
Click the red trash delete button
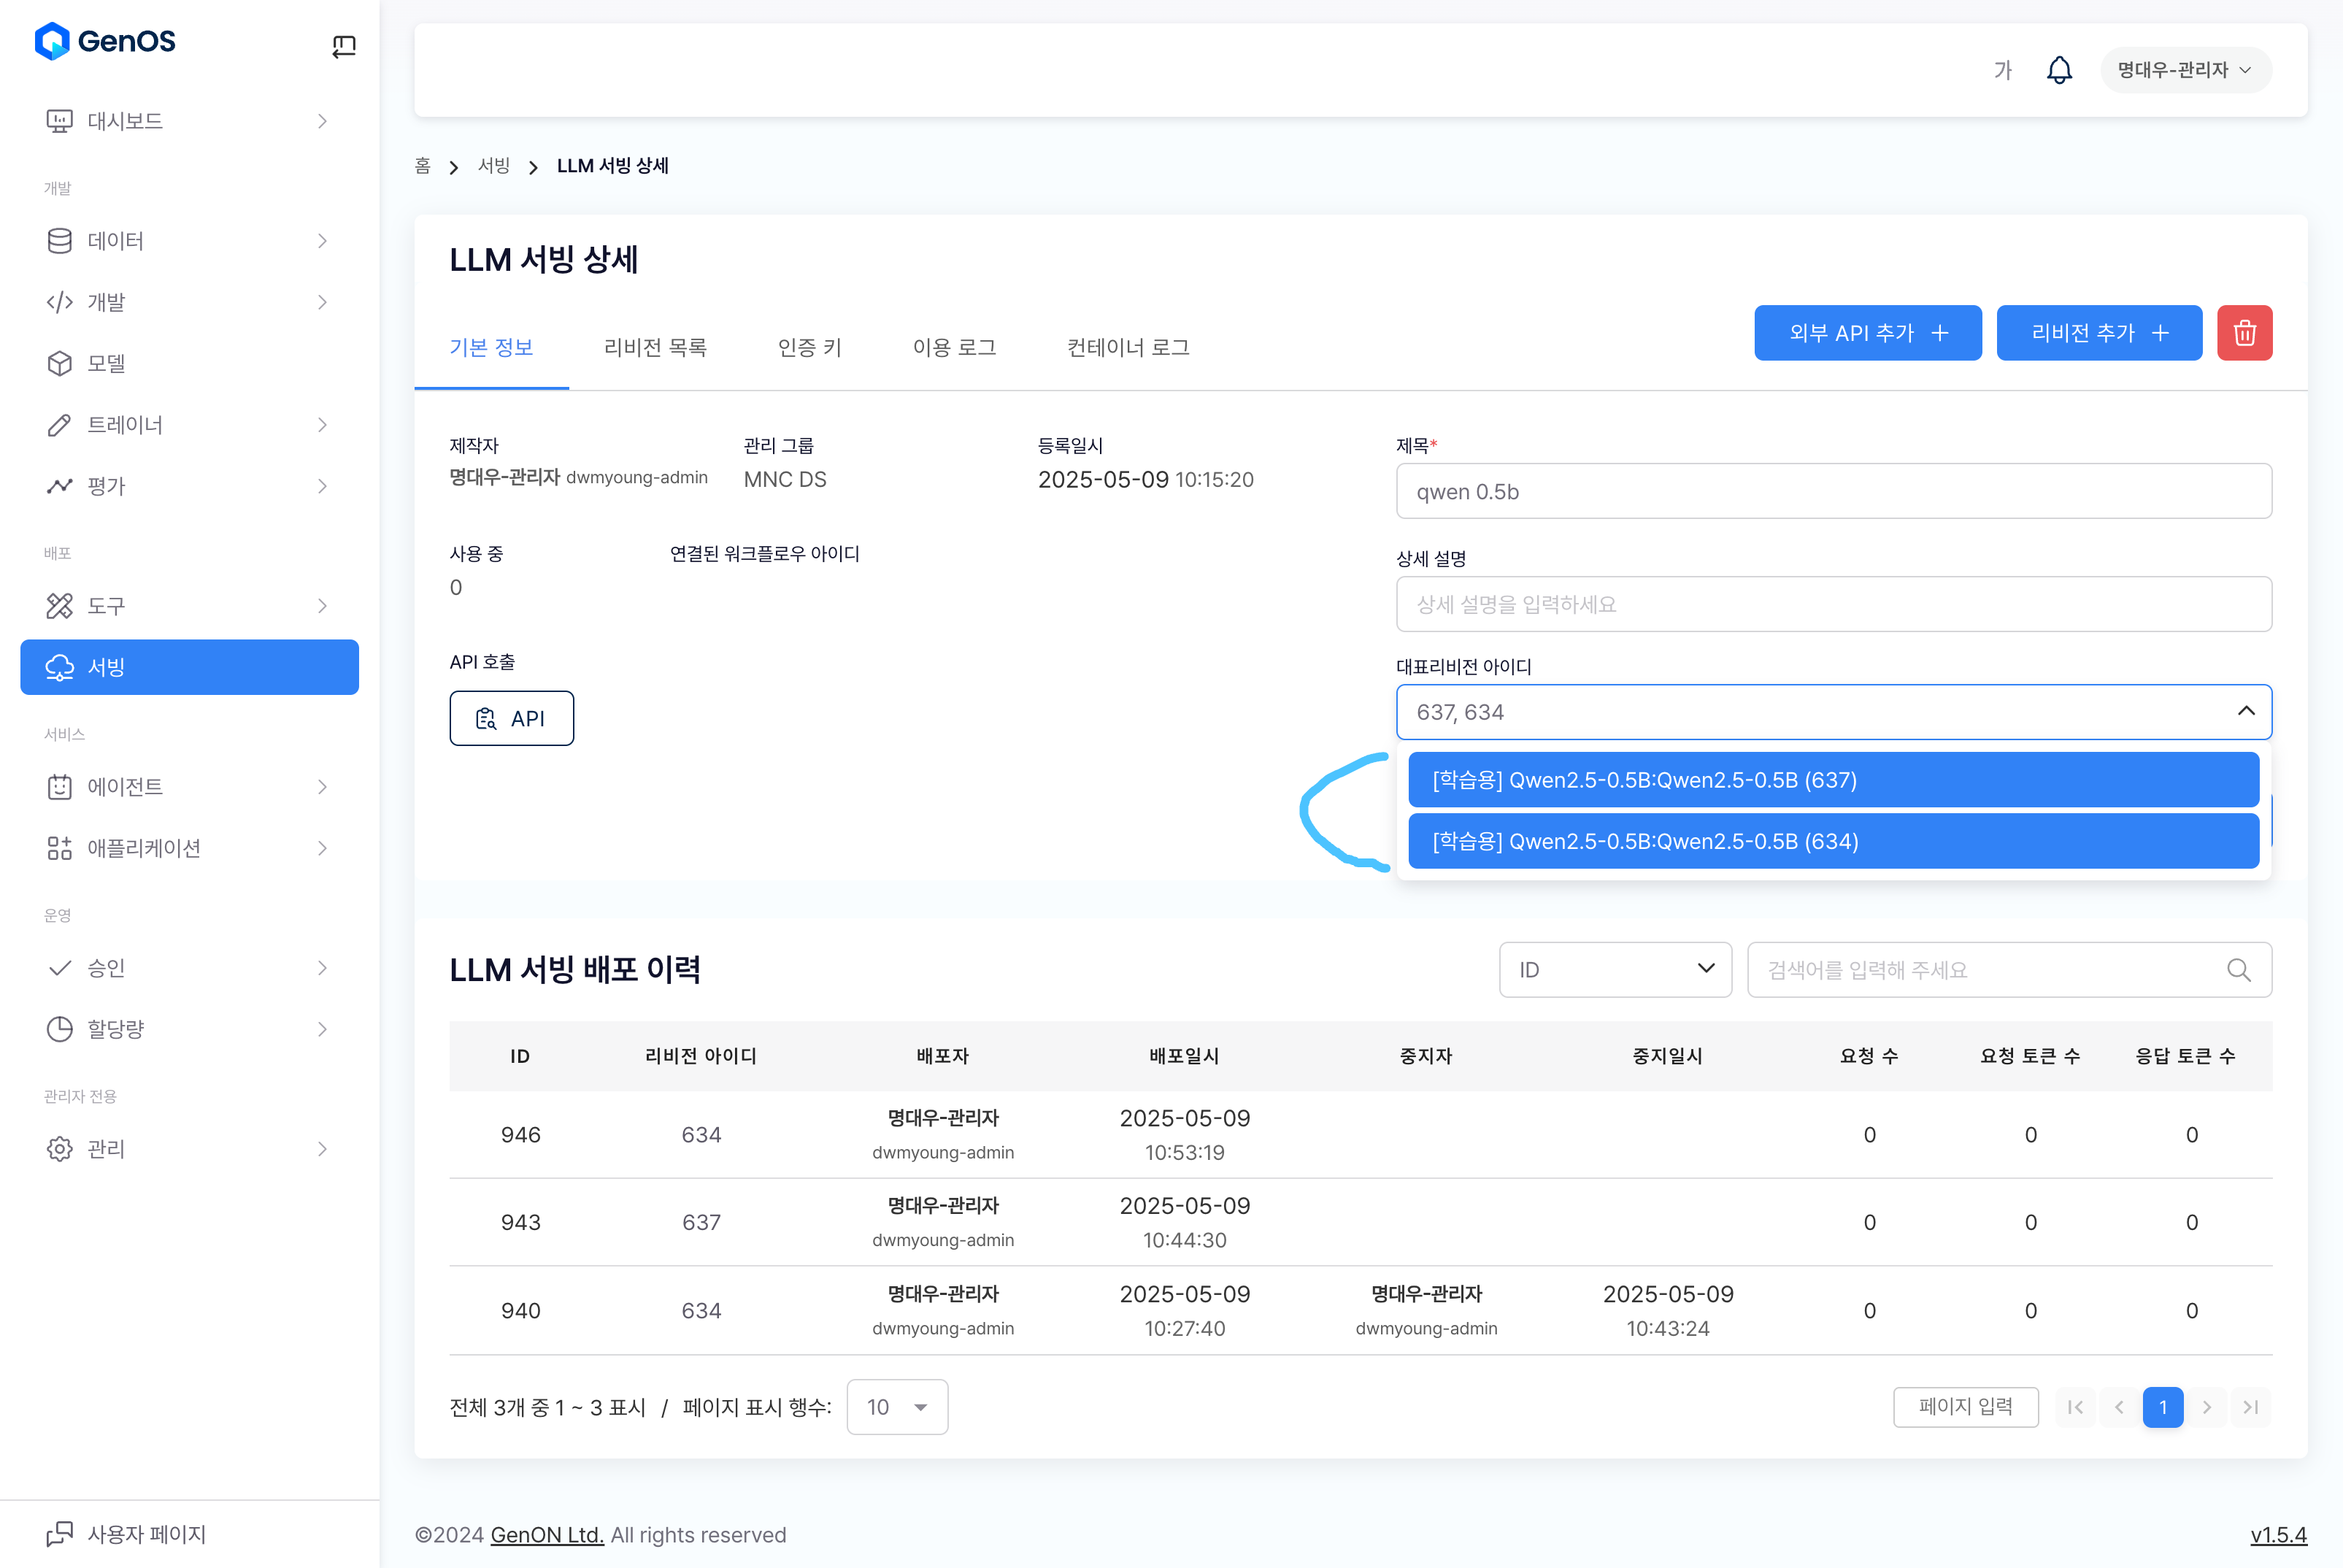tap(2243, 333)
